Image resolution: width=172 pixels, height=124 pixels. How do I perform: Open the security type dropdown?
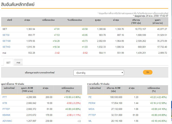click(x=99, y=73)
